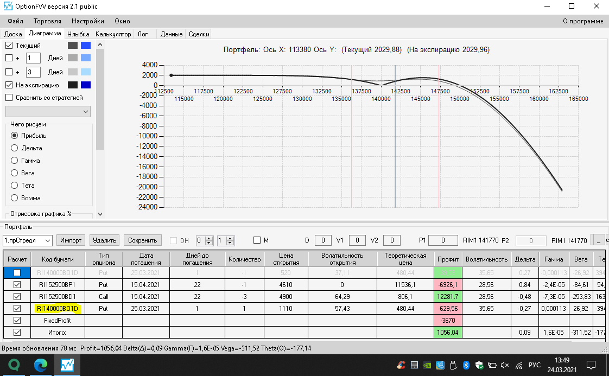Screen dimensions: 609x376
Task: Check the Расчет box in the first RI140000BO1D row
Action: tap(17, 273)
